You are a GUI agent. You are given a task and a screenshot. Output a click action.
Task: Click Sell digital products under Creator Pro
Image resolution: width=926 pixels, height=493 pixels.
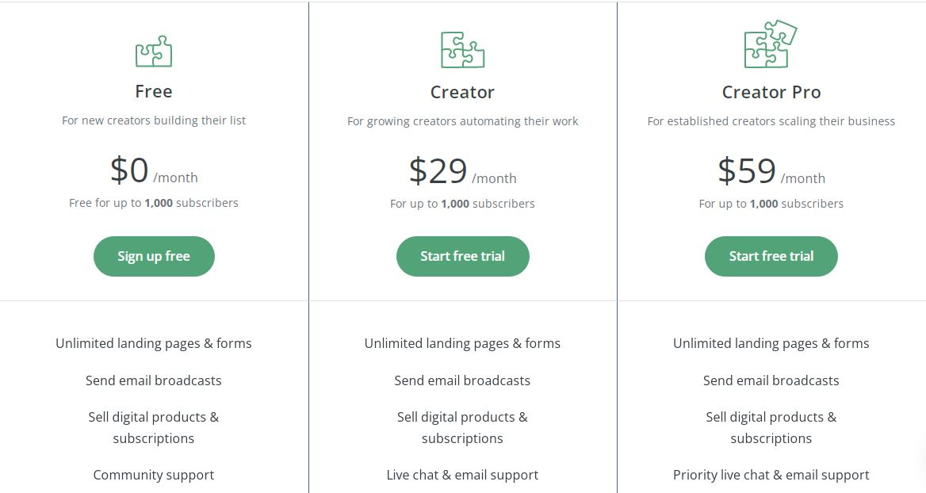(771, 427)
